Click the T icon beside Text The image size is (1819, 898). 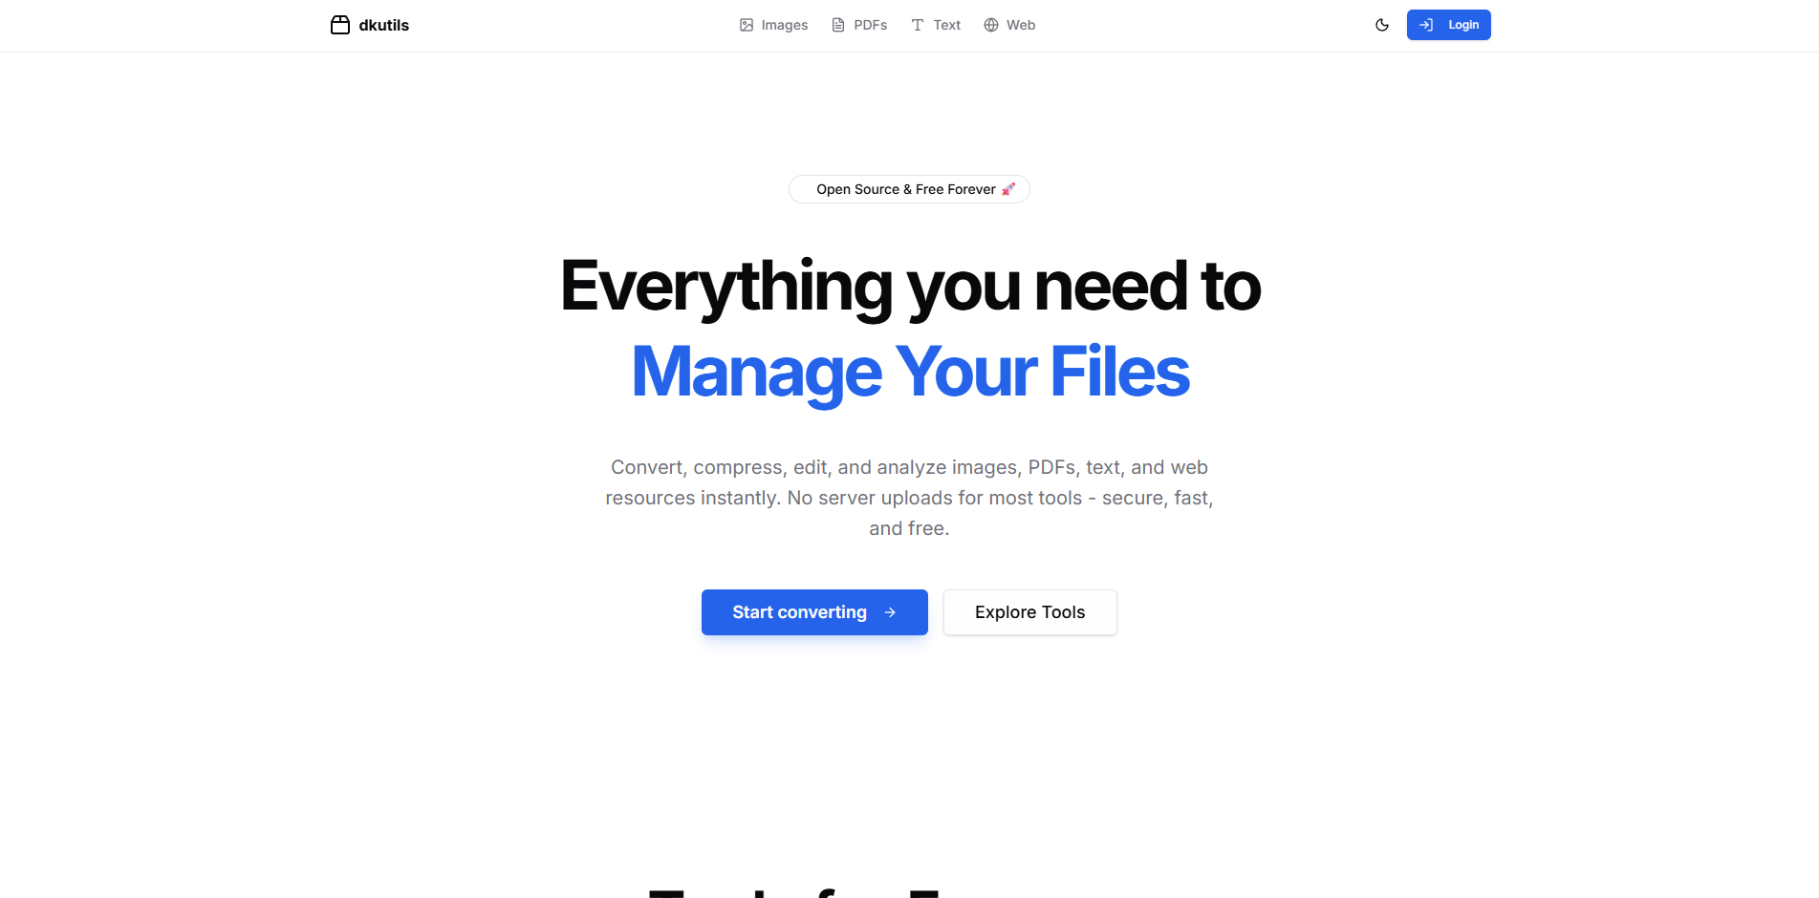pos(918,25)
